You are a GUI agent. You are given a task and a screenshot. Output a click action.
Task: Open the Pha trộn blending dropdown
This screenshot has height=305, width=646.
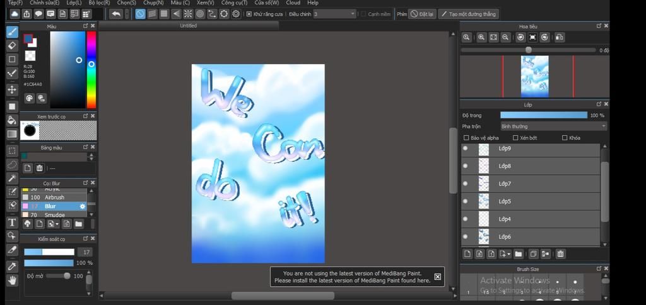point(553,126)
